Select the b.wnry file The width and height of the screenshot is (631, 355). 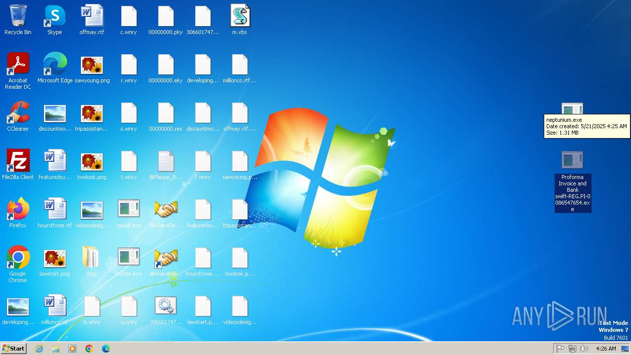[92, 310]
